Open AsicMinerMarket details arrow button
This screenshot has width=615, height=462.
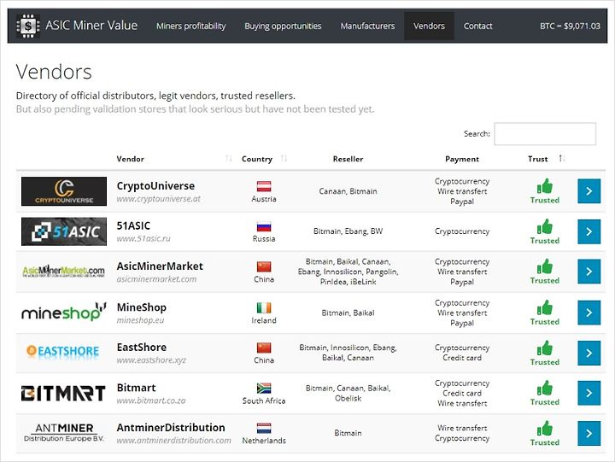tap(589, 272)
